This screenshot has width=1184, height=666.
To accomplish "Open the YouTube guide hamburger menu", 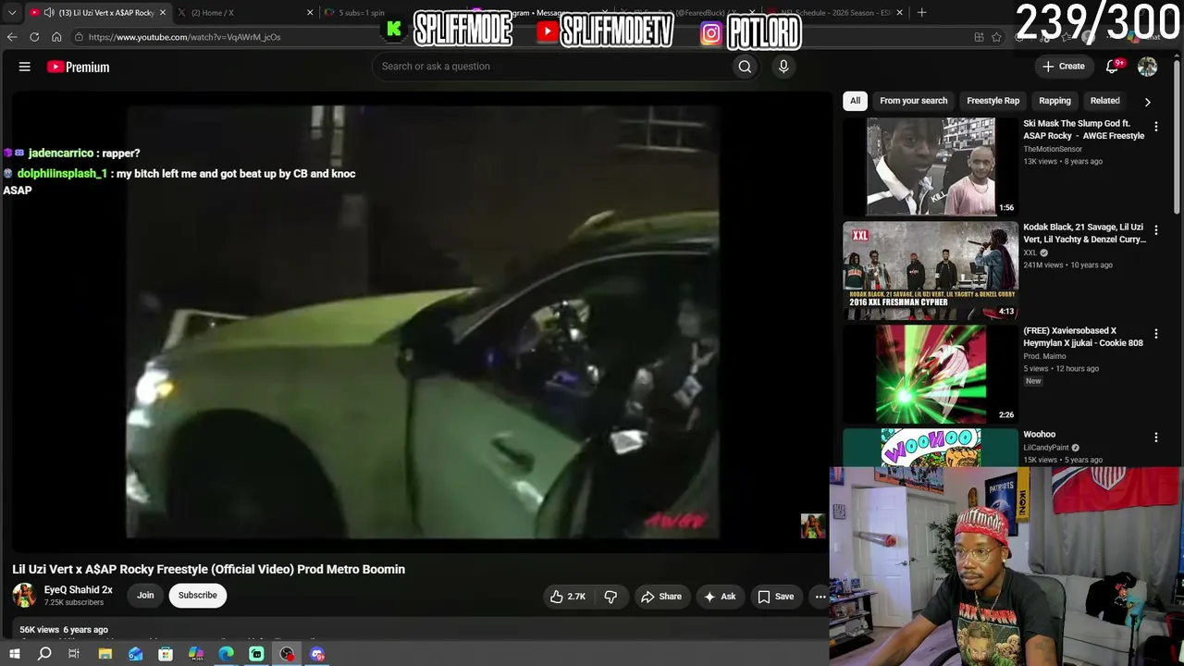I will click(x=25, y=67).
